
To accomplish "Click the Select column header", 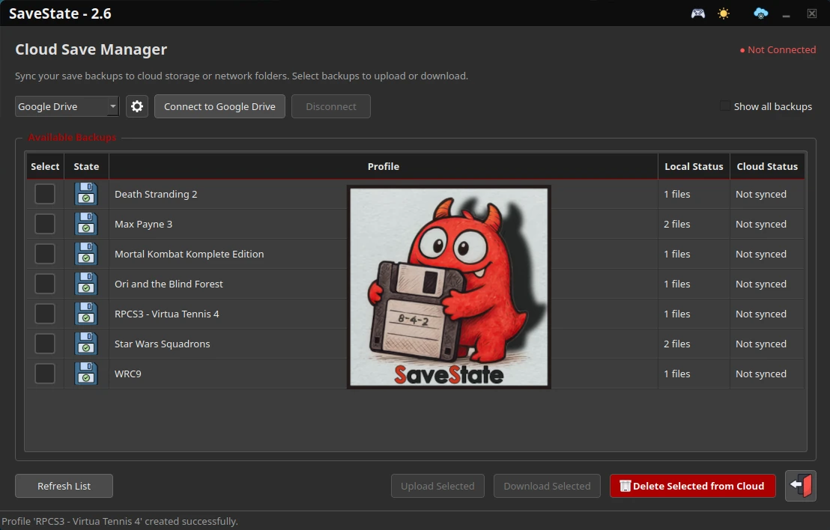I will 45,166.
